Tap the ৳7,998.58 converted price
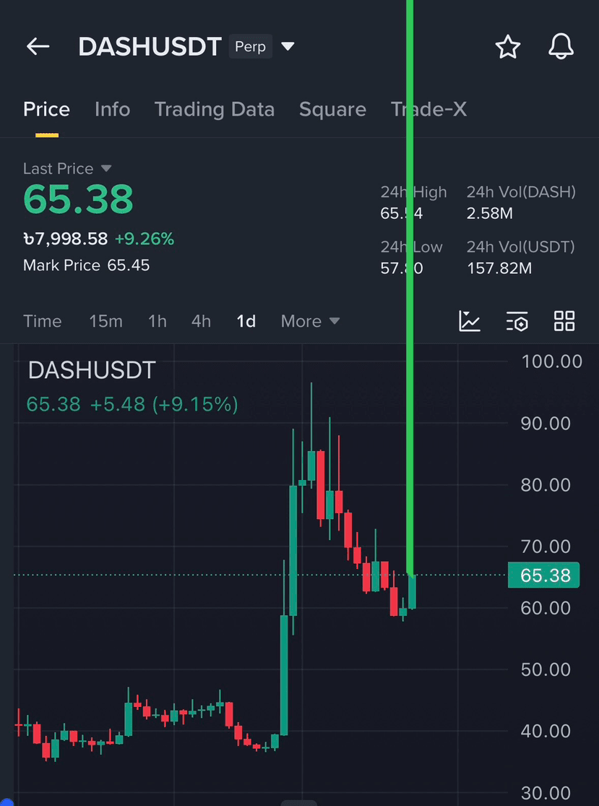 coord(66,239)
